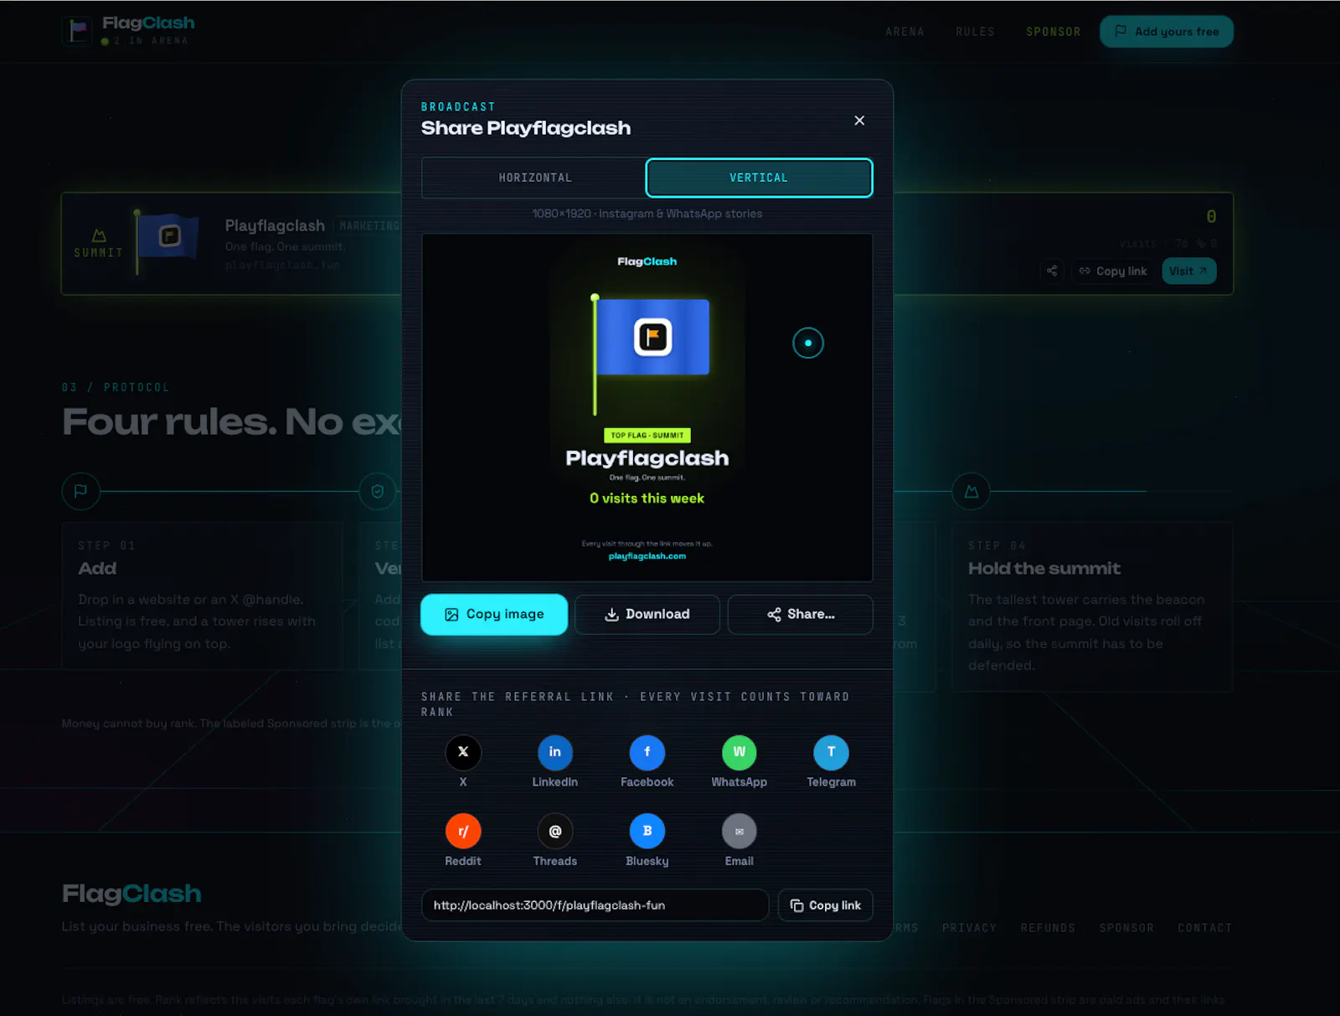Viewport: 1340px width, 1016px height.
Task: Open Telegram share icon
Action: 832,752
